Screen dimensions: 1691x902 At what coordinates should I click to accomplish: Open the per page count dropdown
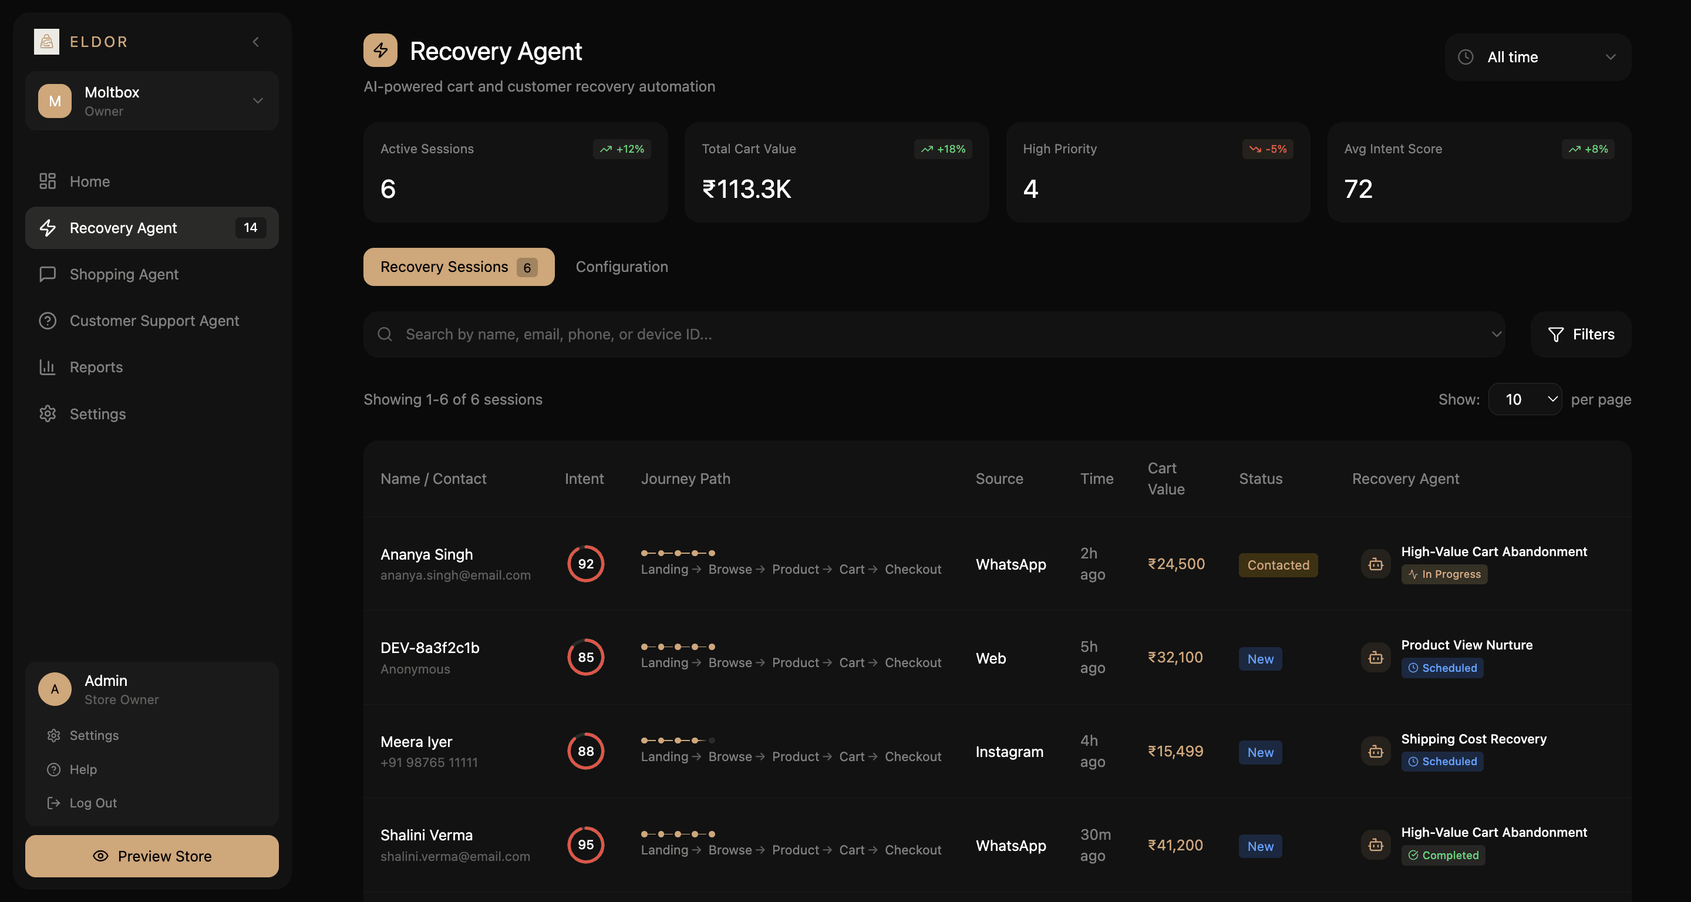point(1524,399)
